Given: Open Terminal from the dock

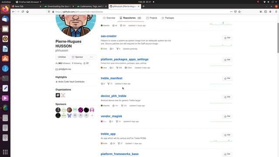Looking at the screenshot, I should point(5,78).
